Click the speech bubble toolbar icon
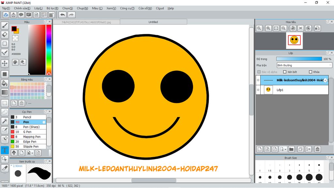 (21, 15)
